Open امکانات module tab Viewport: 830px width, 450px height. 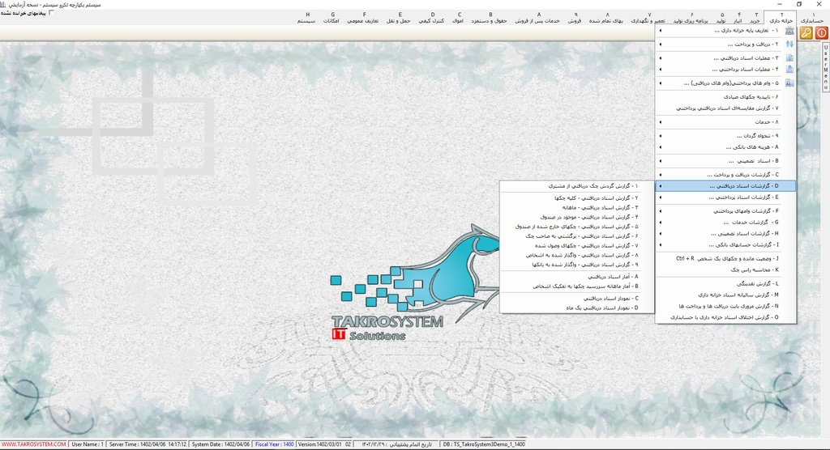click(x=332, y=18)
